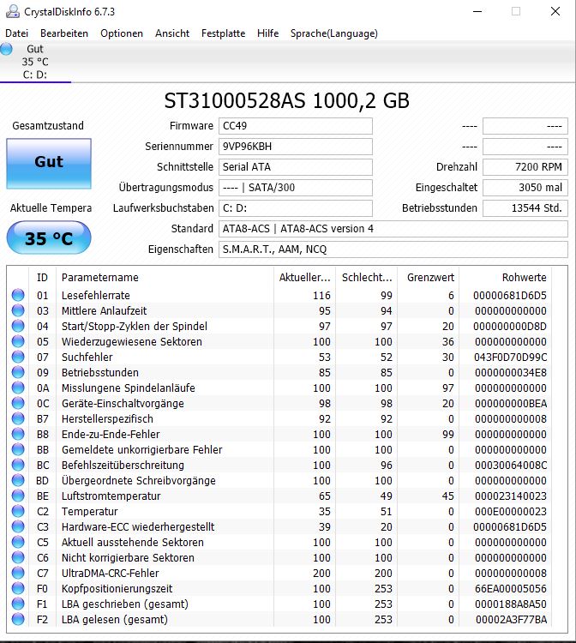Click the blue status orb beside Gut in disk tab

pyautogui.click(x=6, y=49)
